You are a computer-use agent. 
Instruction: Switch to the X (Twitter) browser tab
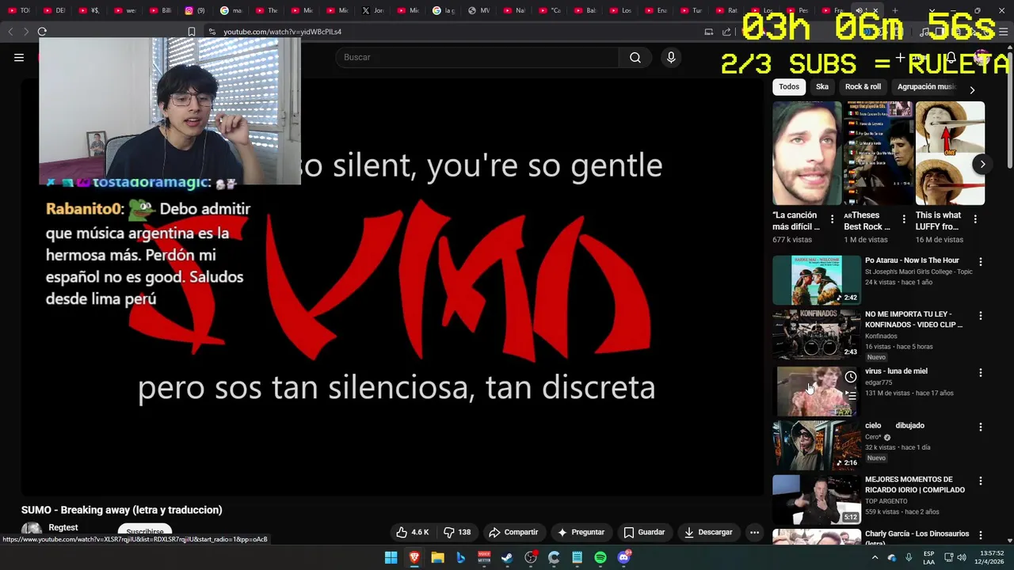372,10
